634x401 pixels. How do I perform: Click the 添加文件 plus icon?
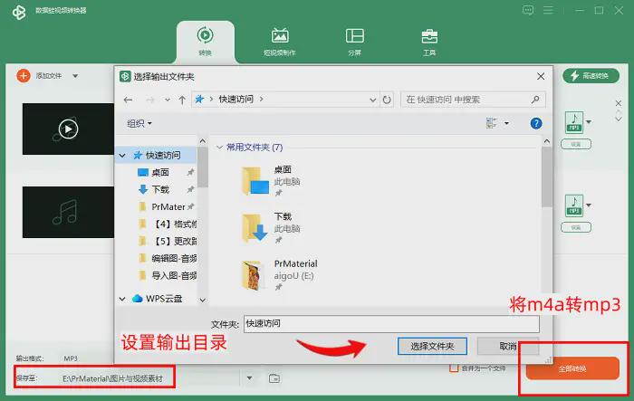point(24,76)
